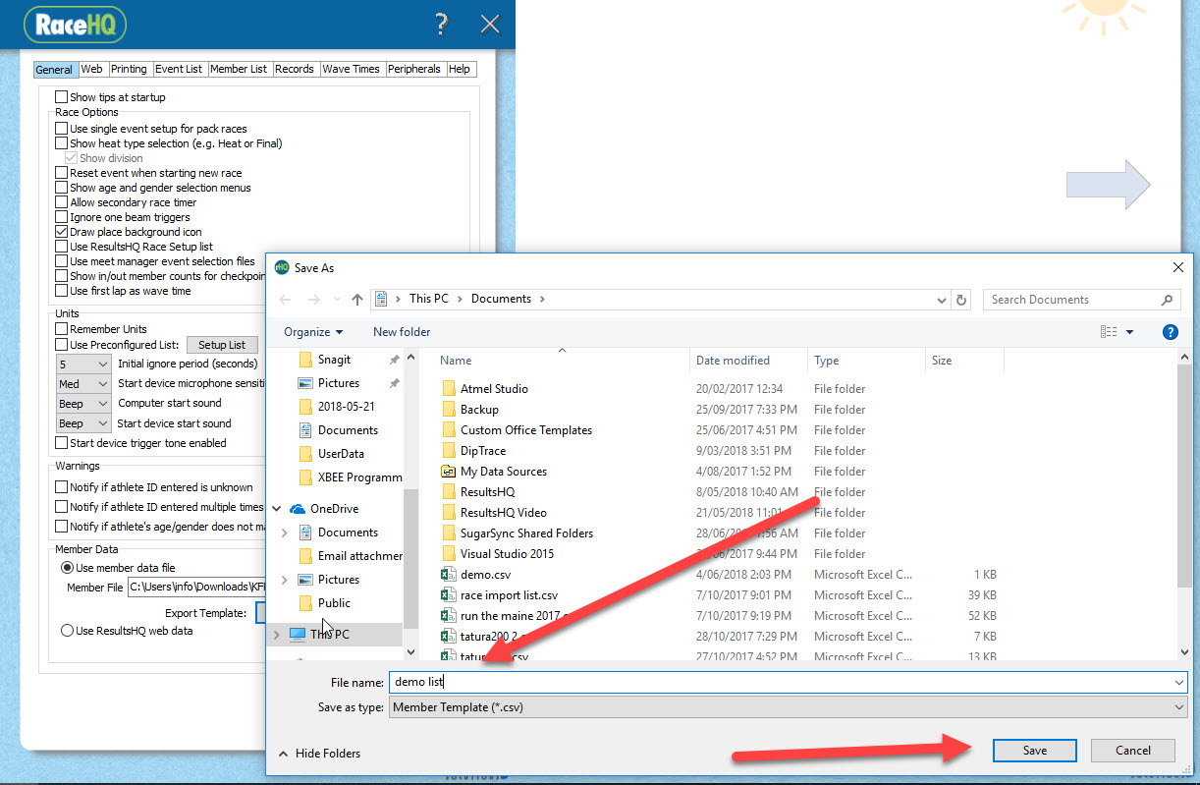Switch to the Web tab
Image resolution: width=1200 pixels, height=785 pixels.
tap(92, 70)
